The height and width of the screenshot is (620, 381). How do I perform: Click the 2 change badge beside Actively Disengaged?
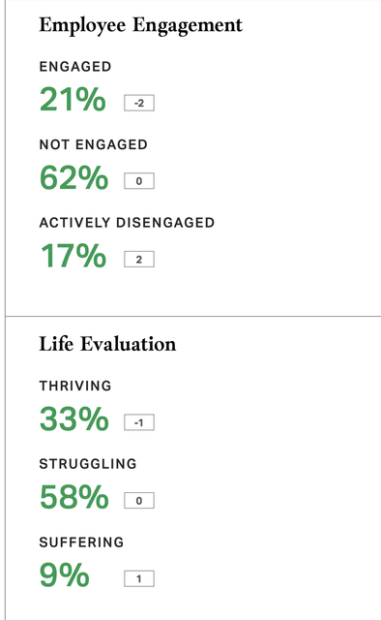click(139, 260)
